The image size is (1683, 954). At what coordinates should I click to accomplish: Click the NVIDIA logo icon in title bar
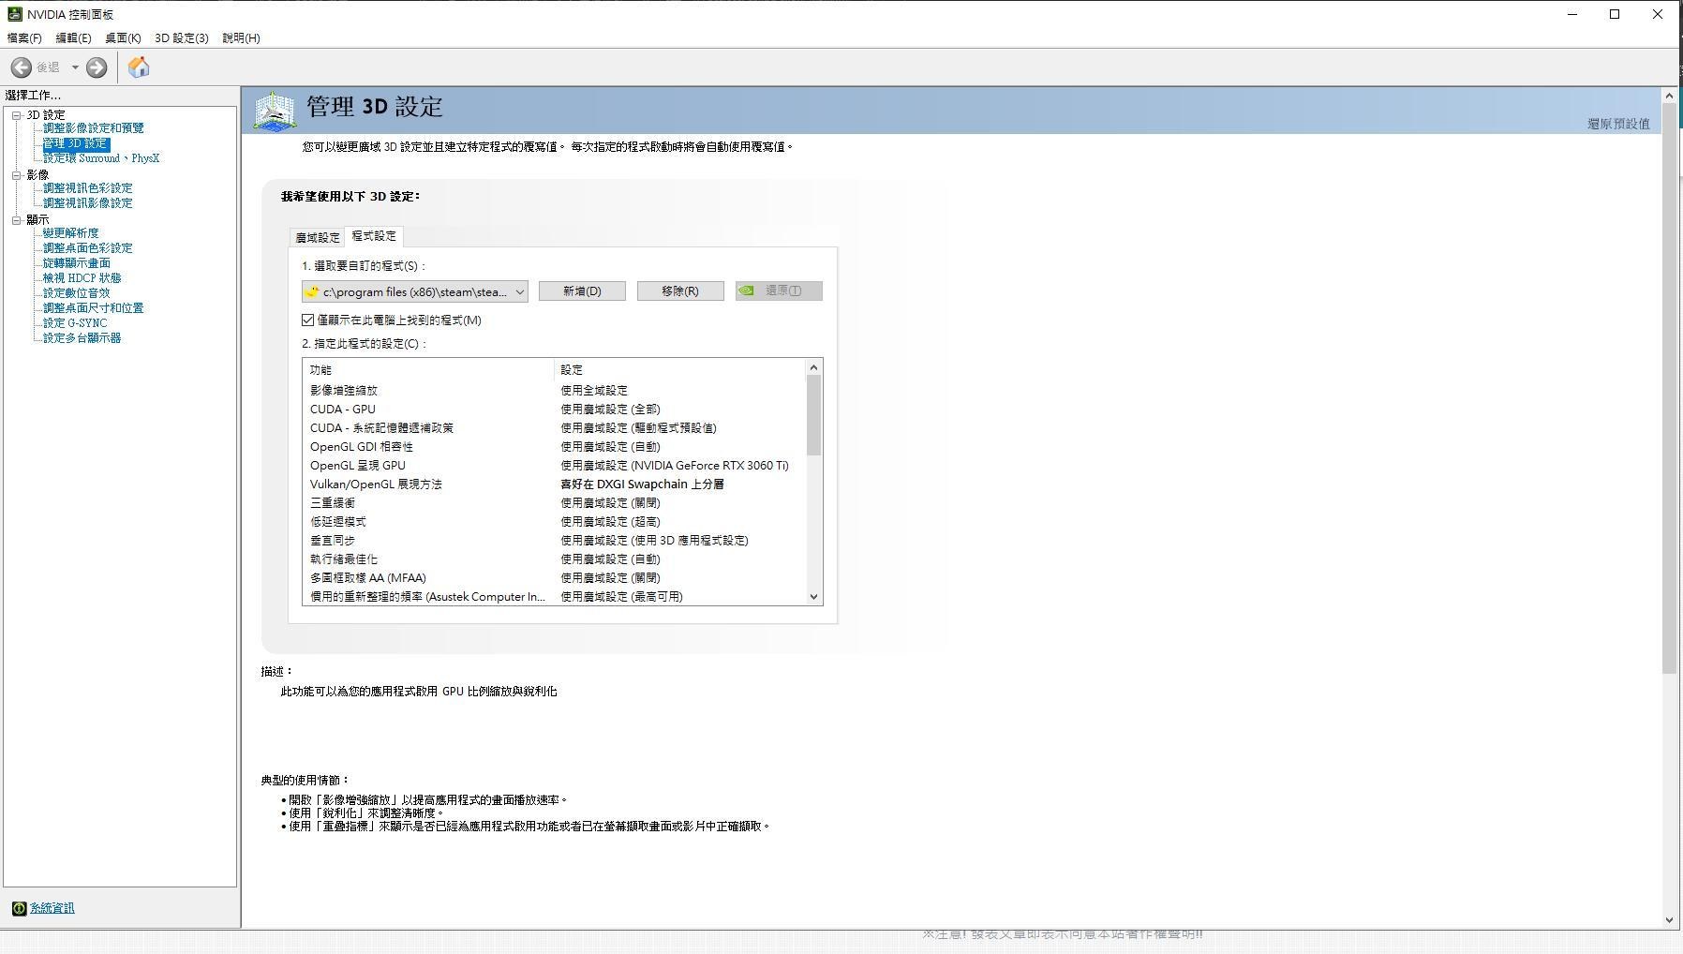pyautogui.click(x=15, y=14)
